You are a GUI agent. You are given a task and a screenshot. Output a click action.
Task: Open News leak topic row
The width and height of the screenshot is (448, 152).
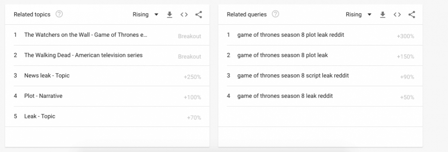coord(47,76)
